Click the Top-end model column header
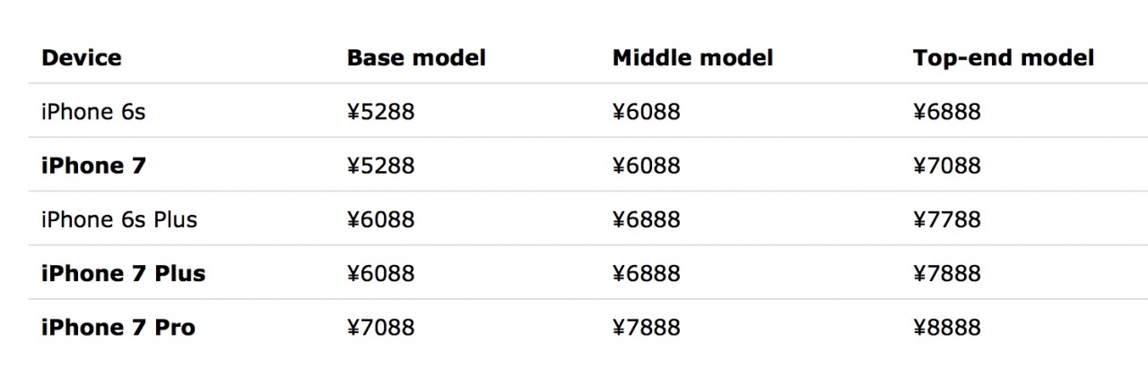1148x376 pixels. pyautogui.click(x=1004, y=58)
